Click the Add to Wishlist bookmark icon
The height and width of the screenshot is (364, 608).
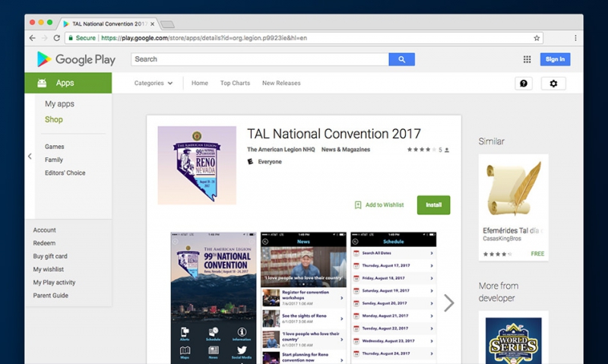coord(358,204)
